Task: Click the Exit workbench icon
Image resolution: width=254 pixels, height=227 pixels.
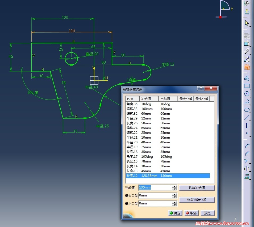Action: pos(247,11)
